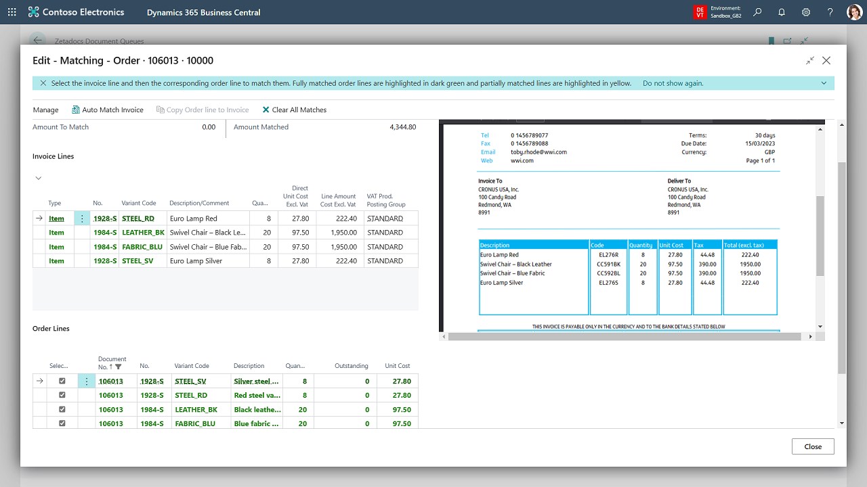Click Variant Code FABRIC_BLU in Invoice Lines
This screenshot has width=867, height=487.
142,247
